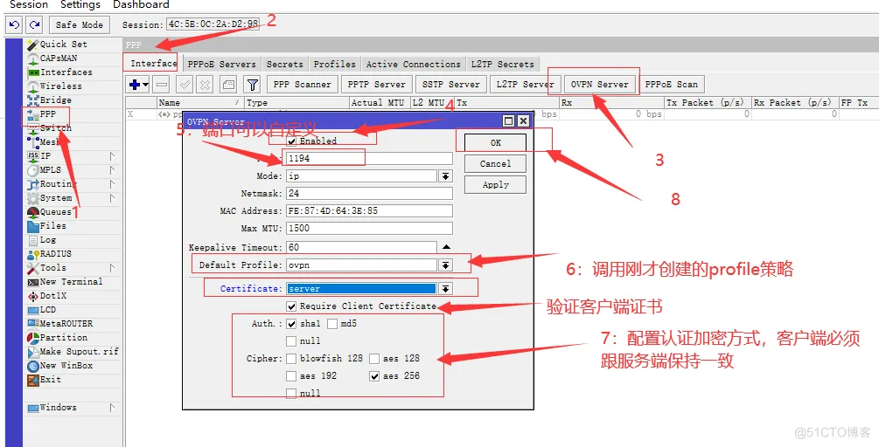The height and width of the screenshot is (447, 879).
Task: Open RADIUS in the sidebar
Action: point(55,254)
